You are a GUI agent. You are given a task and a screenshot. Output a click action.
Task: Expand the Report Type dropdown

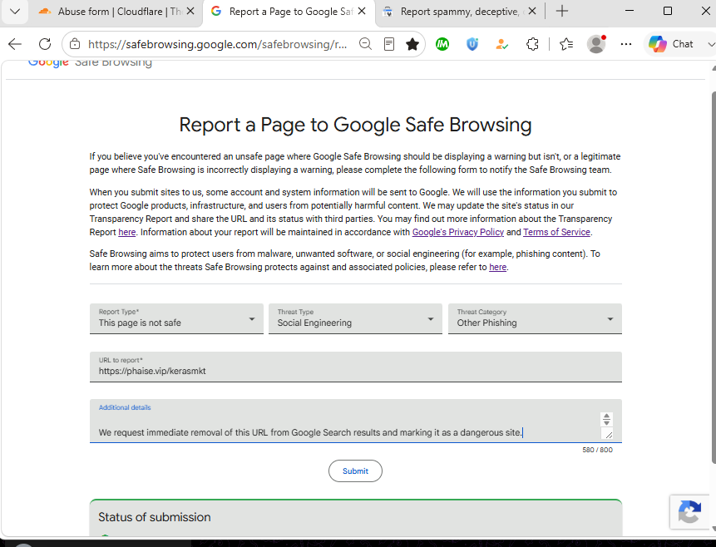176,318
